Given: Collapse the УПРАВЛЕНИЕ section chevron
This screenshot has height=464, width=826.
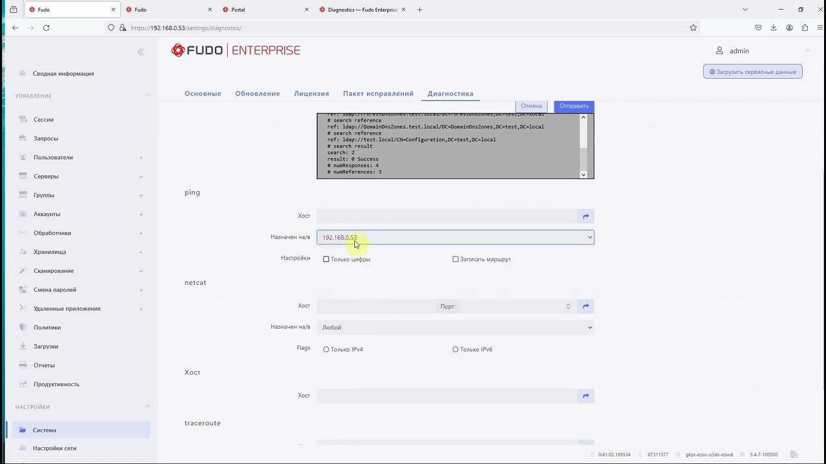Looking at the screenshot, I should click(x=147, y=95).
